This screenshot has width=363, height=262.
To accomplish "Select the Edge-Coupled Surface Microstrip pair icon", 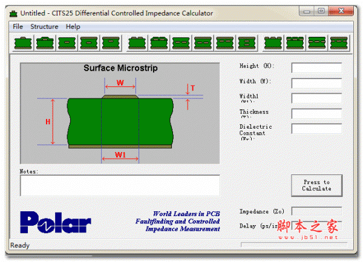I will [x=137, y=43].
